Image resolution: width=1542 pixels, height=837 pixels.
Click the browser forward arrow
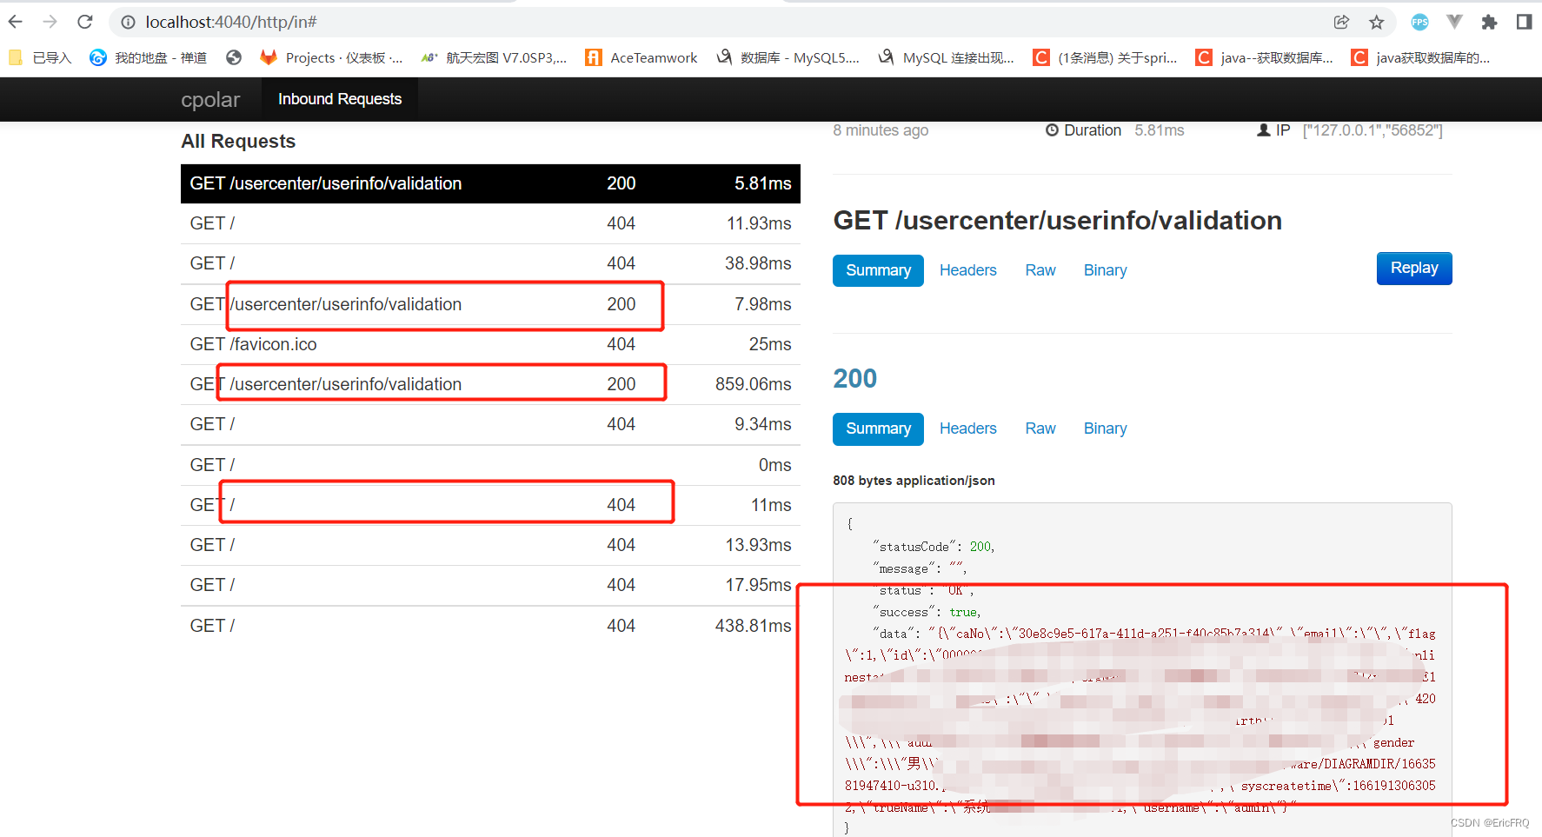50,22
